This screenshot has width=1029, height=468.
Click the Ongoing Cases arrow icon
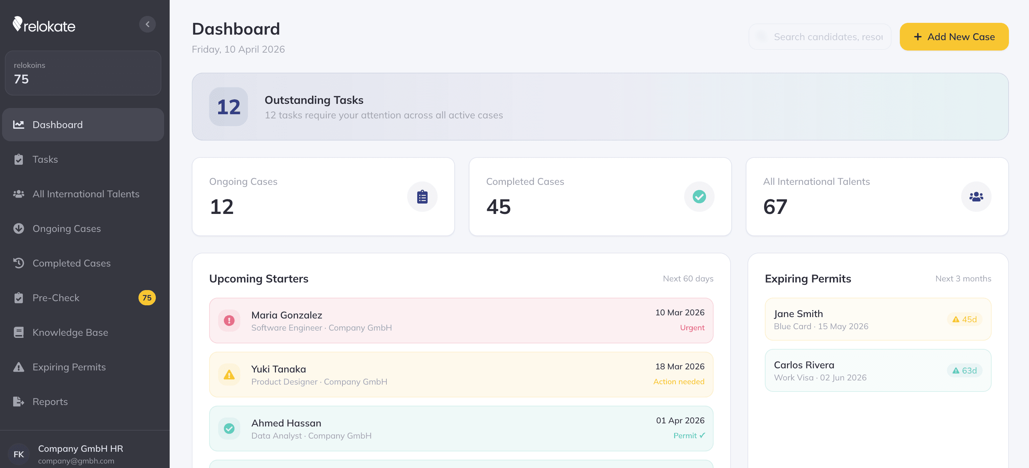tap(19, 228)
